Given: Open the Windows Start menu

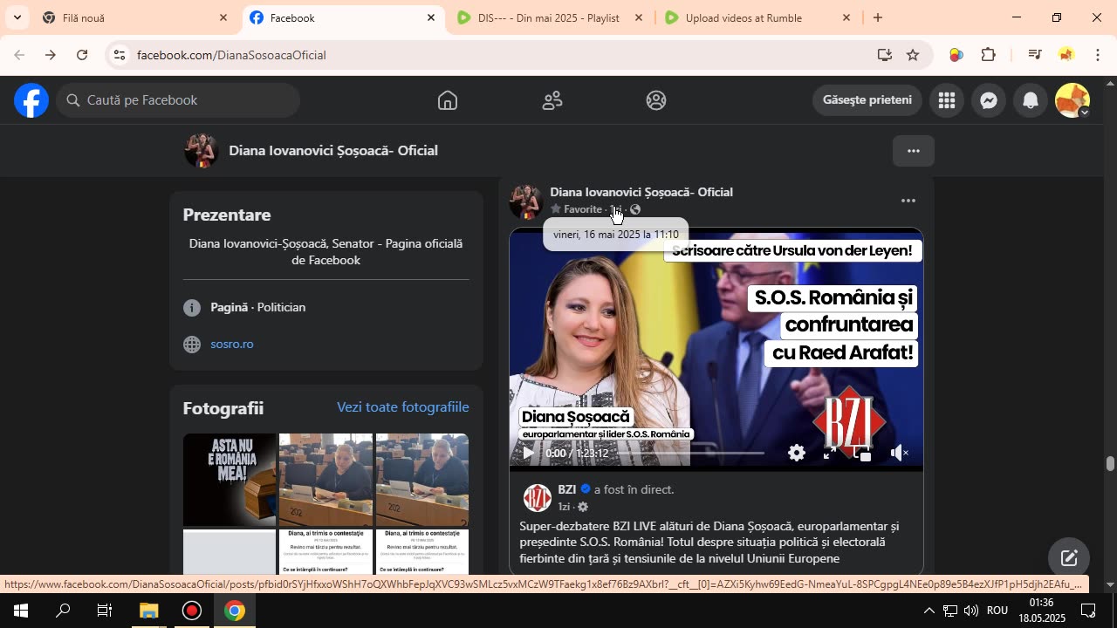Looking at the screenshot, I should pos(21,611).
